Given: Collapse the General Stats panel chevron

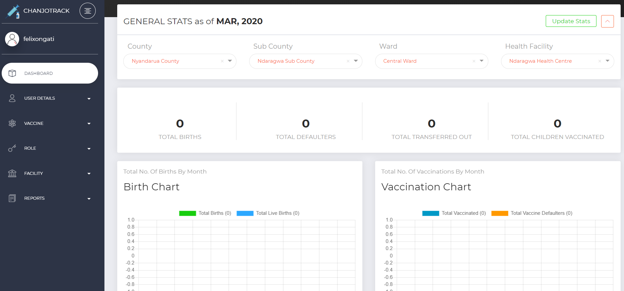Looking at the screenshot, I should (x=607, y=21).
